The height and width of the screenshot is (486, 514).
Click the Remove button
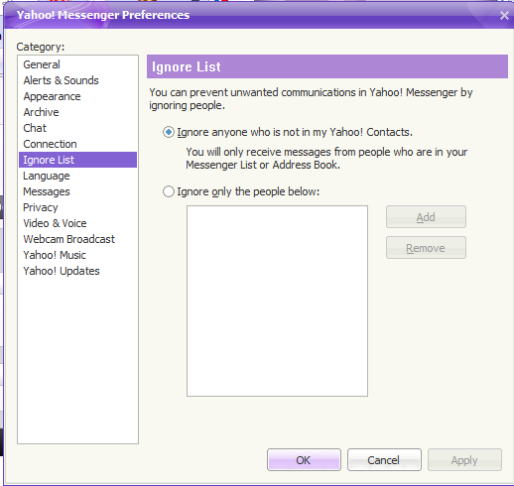426,248
